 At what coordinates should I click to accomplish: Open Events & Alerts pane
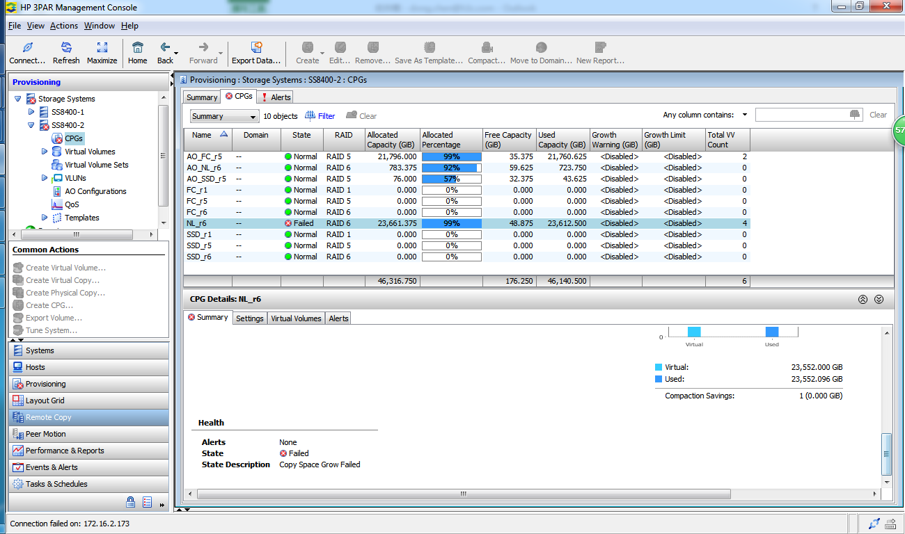click(88, 467)
